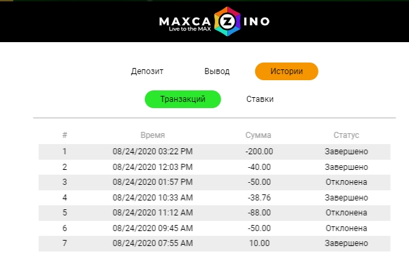The width and height of the screenshot is (409, 261).
Task: Select row 6 time 09:45 AM
Action: click(x=152, y=228)
